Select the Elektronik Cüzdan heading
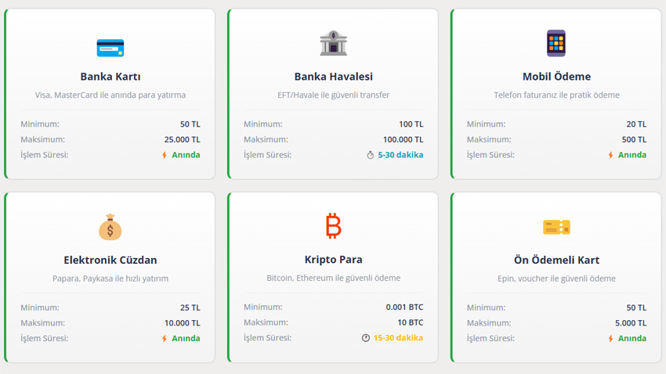The height and width of the screenshot is (374, 666). coord(110,260)
